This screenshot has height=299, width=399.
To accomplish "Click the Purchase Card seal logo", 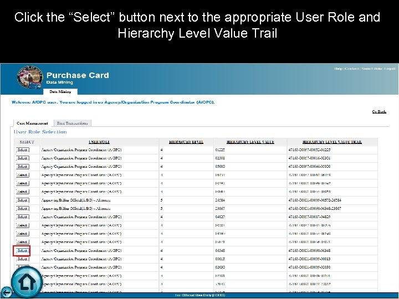I will tap(30, 77).
